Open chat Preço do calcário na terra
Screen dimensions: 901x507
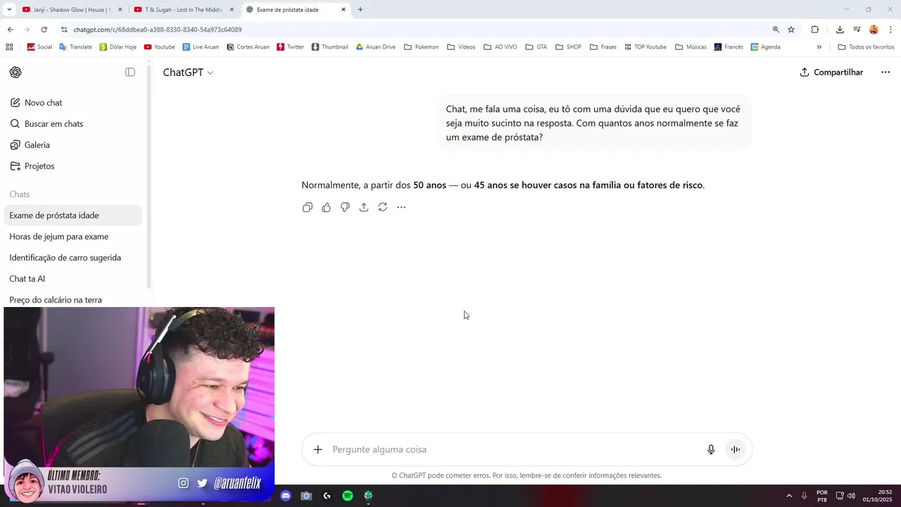pyautogui.click(x=73, y=300)
